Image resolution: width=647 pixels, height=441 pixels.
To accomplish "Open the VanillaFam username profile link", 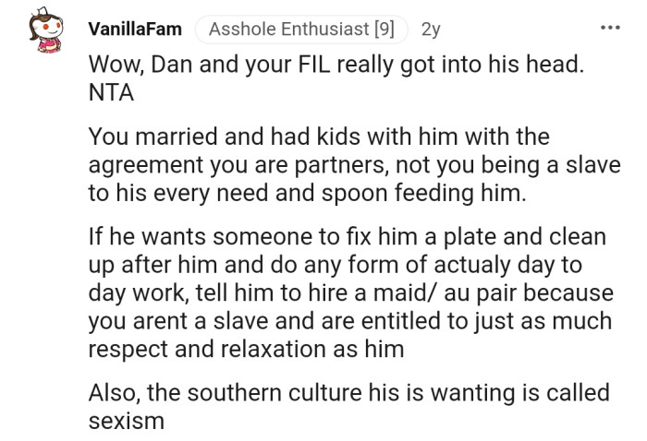I will 135,30.
